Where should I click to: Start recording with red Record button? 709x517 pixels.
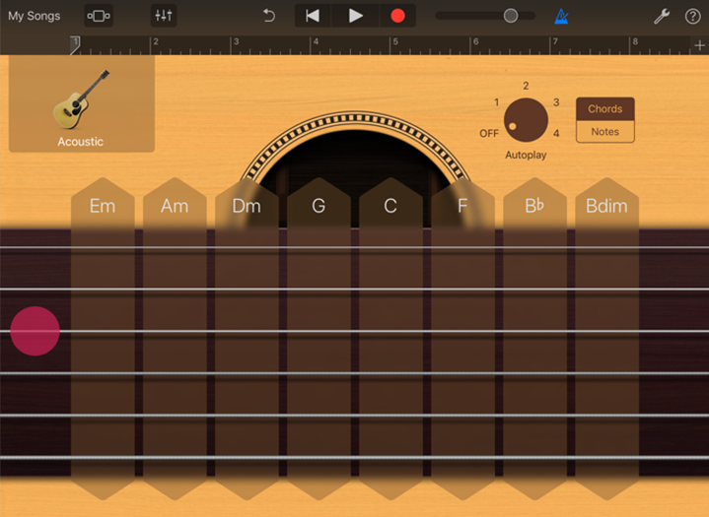coord(398,16)
